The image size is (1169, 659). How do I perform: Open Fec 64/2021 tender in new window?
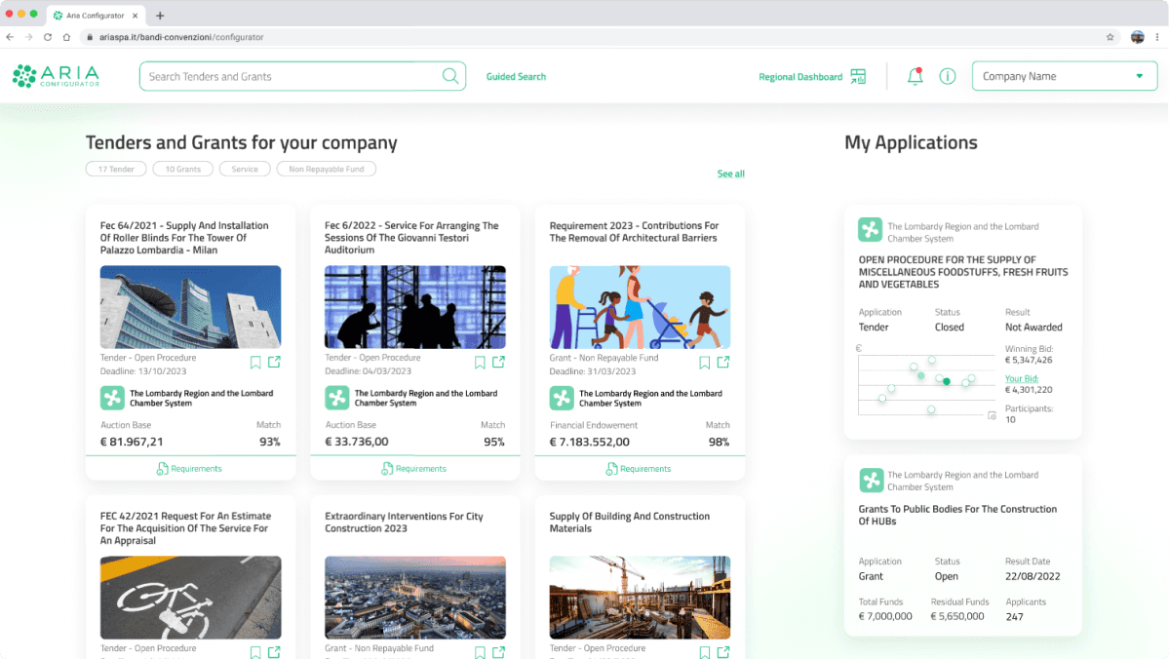(274, 363)
